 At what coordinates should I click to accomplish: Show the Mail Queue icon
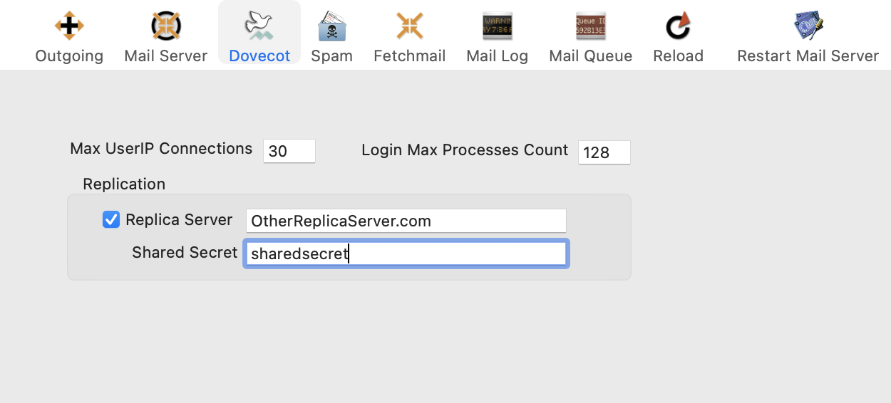coord(590,26)
